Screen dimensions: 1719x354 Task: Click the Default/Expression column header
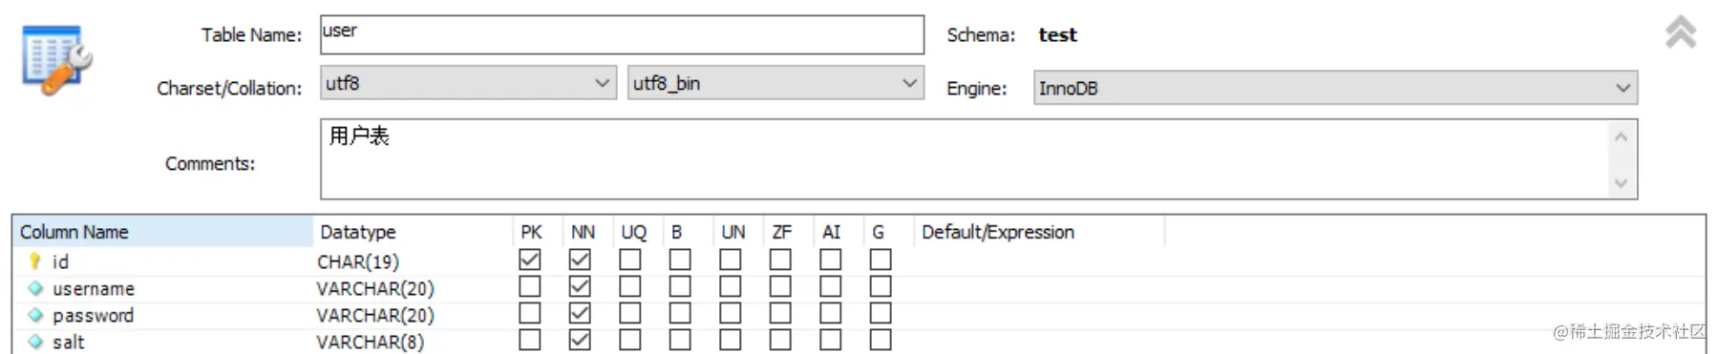[x=1039, y=232]
